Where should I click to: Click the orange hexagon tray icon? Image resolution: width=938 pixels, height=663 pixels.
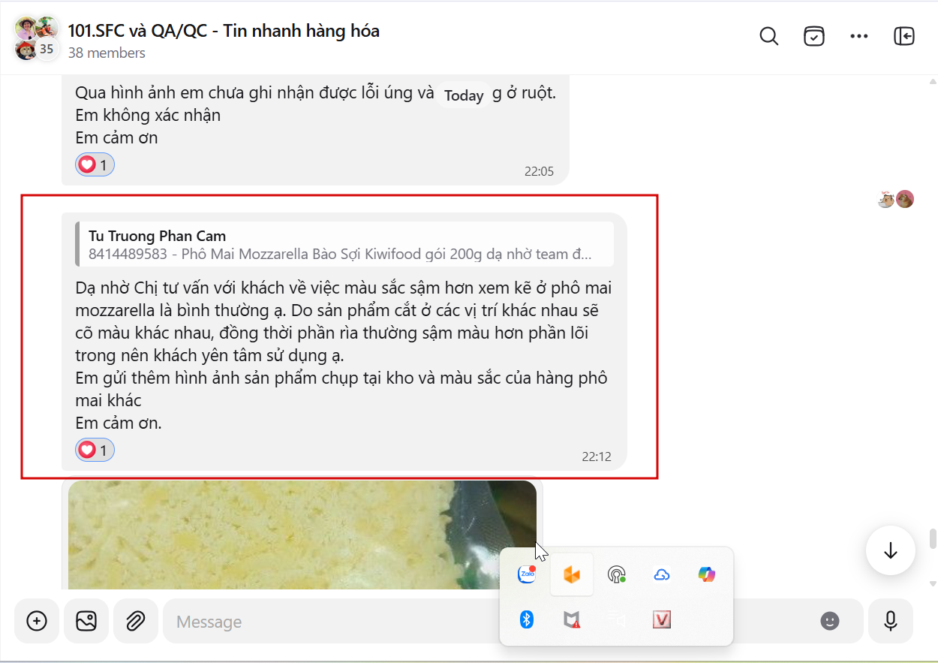(x=572, y=574)
